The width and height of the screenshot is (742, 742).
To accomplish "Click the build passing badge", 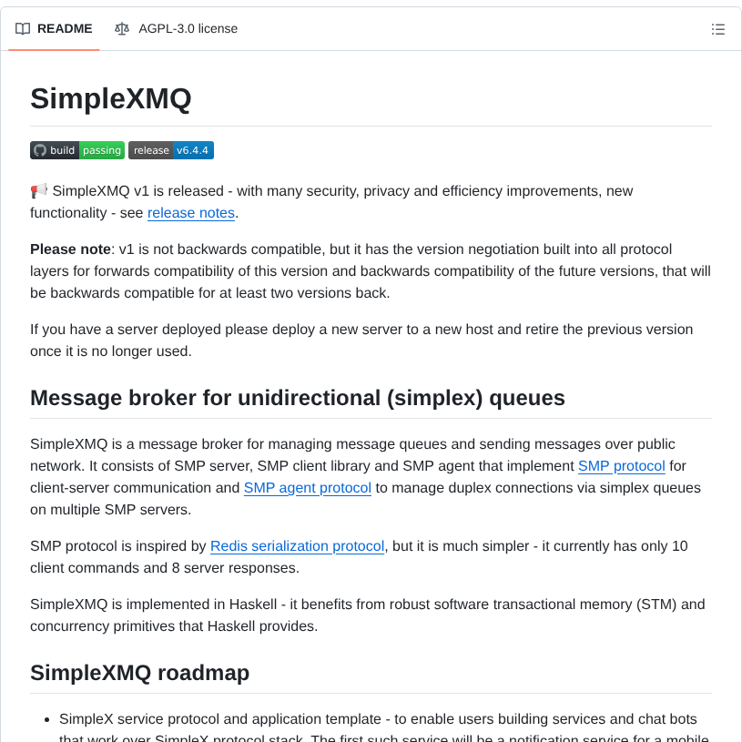I will coord(76,150).
